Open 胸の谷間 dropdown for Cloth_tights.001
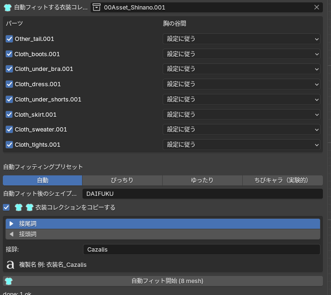Viewport: 331px width, 295px height. (241, 145)
